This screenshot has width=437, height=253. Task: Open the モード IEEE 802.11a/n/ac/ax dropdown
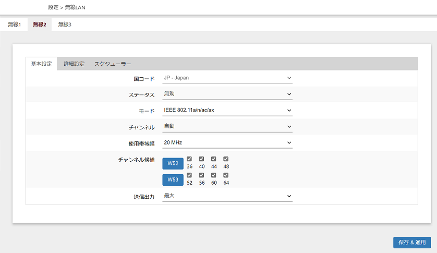pos(227,110)
